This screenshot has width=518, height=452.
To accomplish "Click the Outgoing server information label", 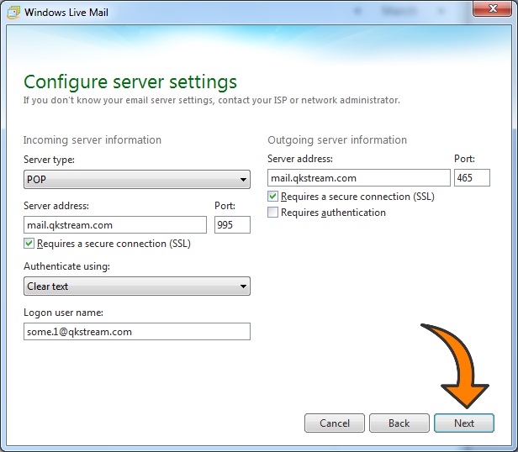I will click(x=337, y=140).
